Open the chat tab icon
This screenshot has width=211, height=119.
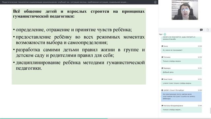click(x=201, y=30)
